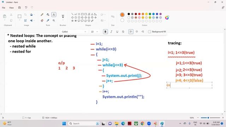Choose the Five-point star shape

coord(72,21)
